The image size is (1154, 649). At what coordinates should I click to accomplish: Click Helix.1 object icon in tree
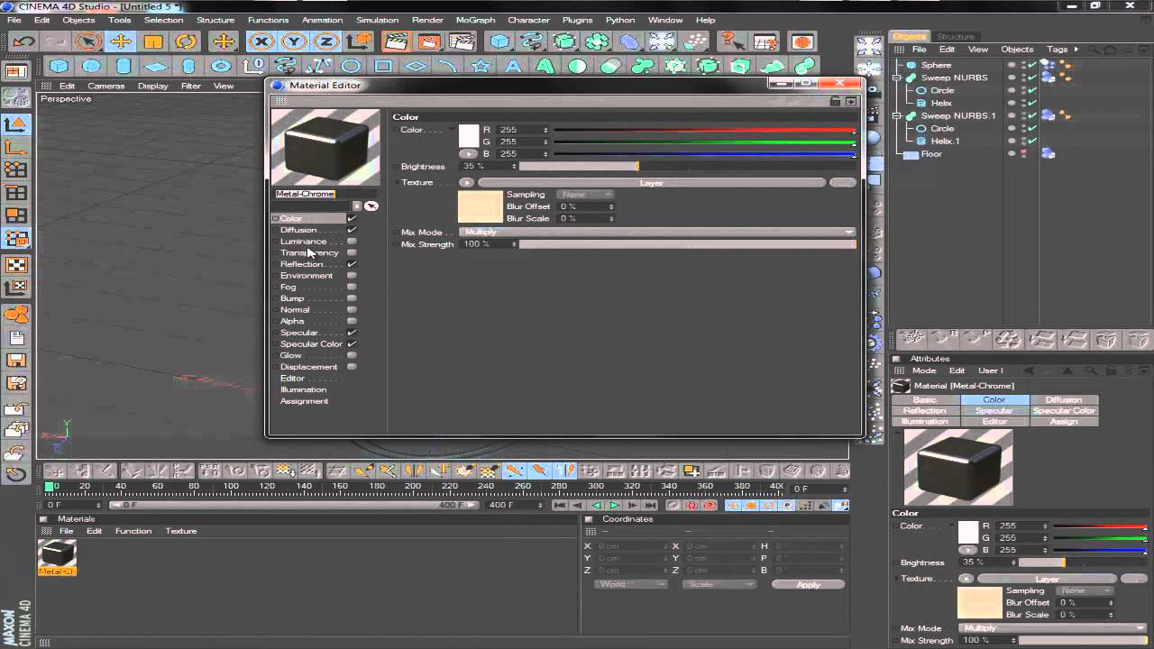tap(921, 142)
